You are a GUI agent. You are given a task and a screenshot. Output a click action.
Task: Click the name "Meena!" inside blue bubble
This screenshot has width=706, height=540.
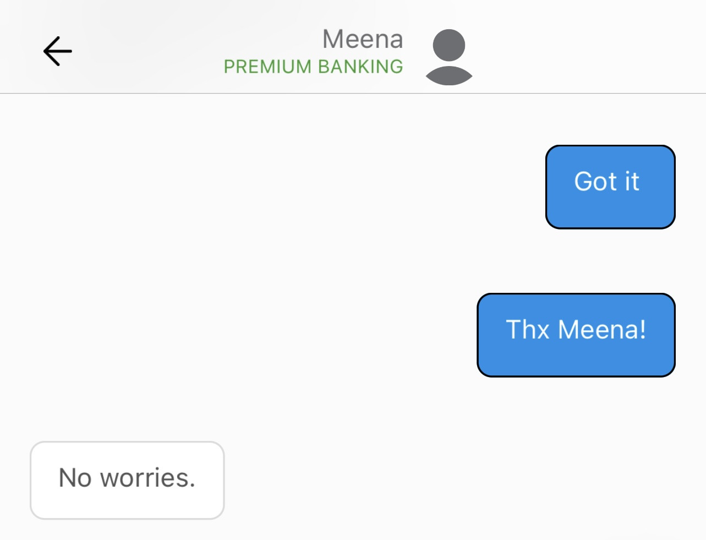click(602, 330)
